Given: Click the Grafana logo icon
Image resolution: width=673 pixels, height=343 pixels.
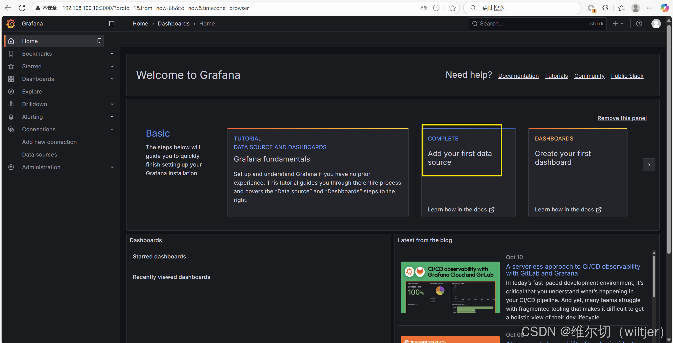Looking at the screenshot, I should click(x=11, y=24).
